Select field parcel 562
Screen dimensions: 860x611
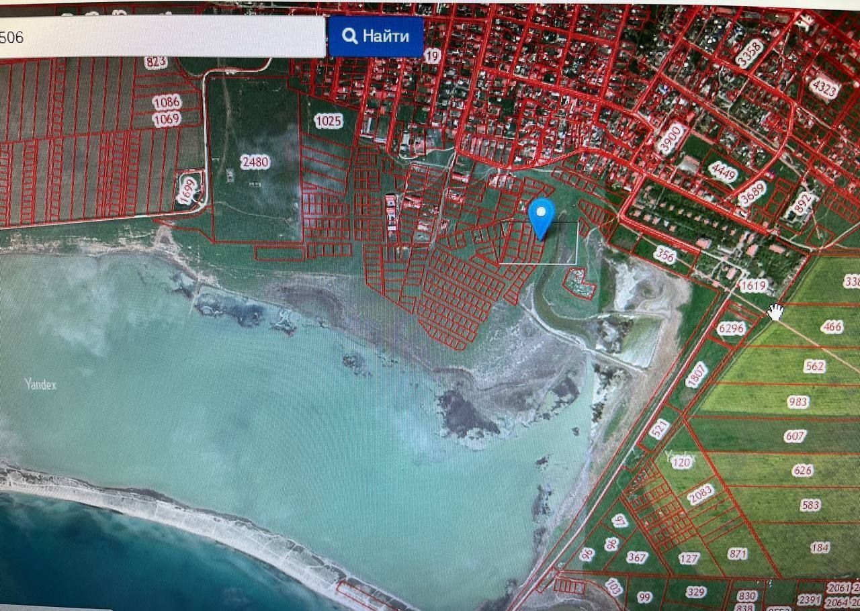(814, 366)
